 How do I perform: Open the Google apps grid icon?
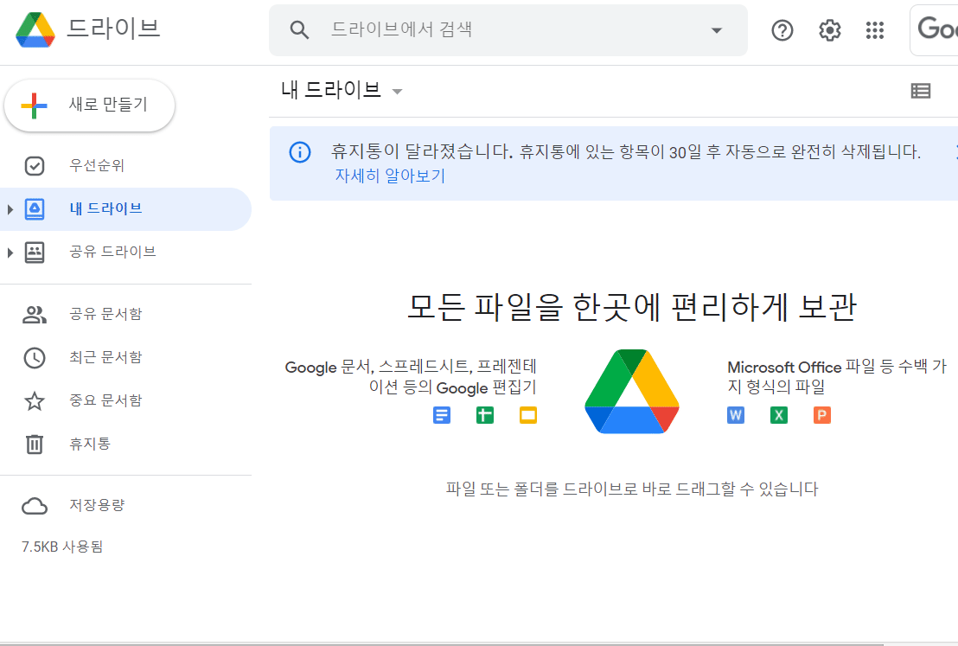point(875,30)
